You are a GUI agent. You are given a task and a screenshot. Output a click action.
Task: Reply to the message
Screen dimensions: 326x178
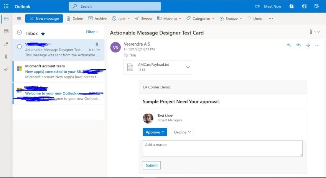pos(289,45)
